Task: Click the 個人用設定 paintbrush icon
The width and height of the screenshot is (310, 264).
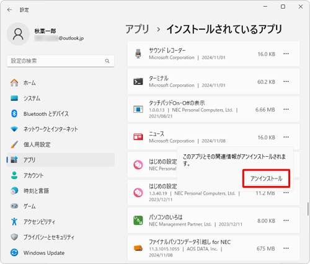Action: (14, 144)
